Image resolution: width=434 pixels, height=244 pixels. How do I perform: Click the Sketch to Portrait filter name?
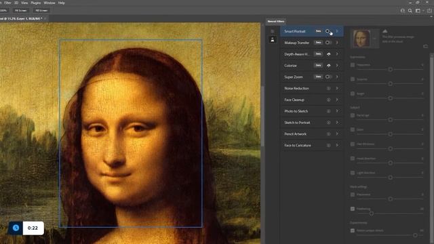[297, 123]
